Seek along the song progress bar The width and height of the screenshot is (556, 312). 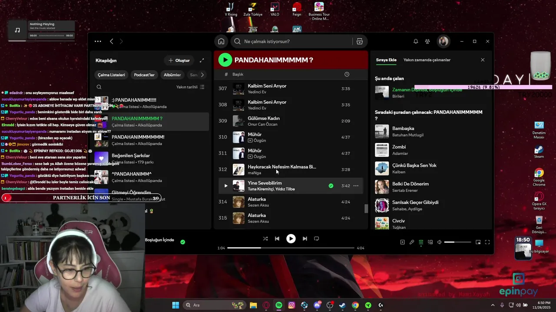pyautogui.click(x=291, y=248)
